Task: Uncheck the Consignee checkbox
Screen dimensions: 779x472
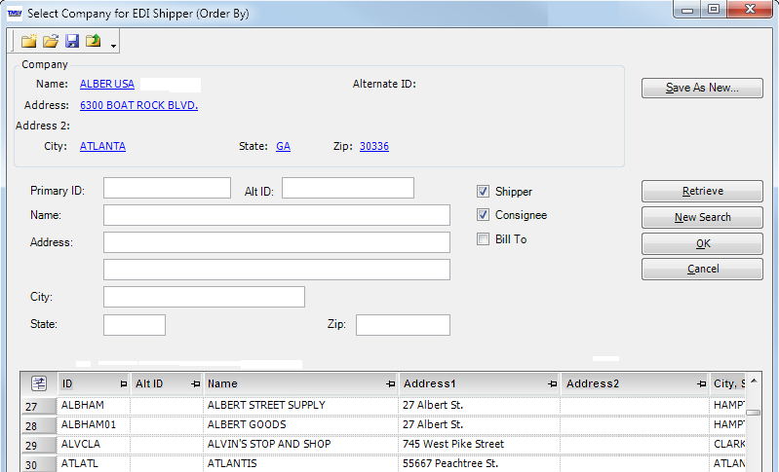Action: pyautogui.click(x=483, y=215)
